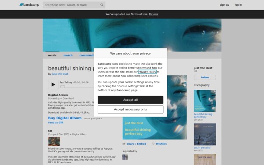Click the 'discography' heading
Screen dimensions: 264x165
(x=202, y=85)
